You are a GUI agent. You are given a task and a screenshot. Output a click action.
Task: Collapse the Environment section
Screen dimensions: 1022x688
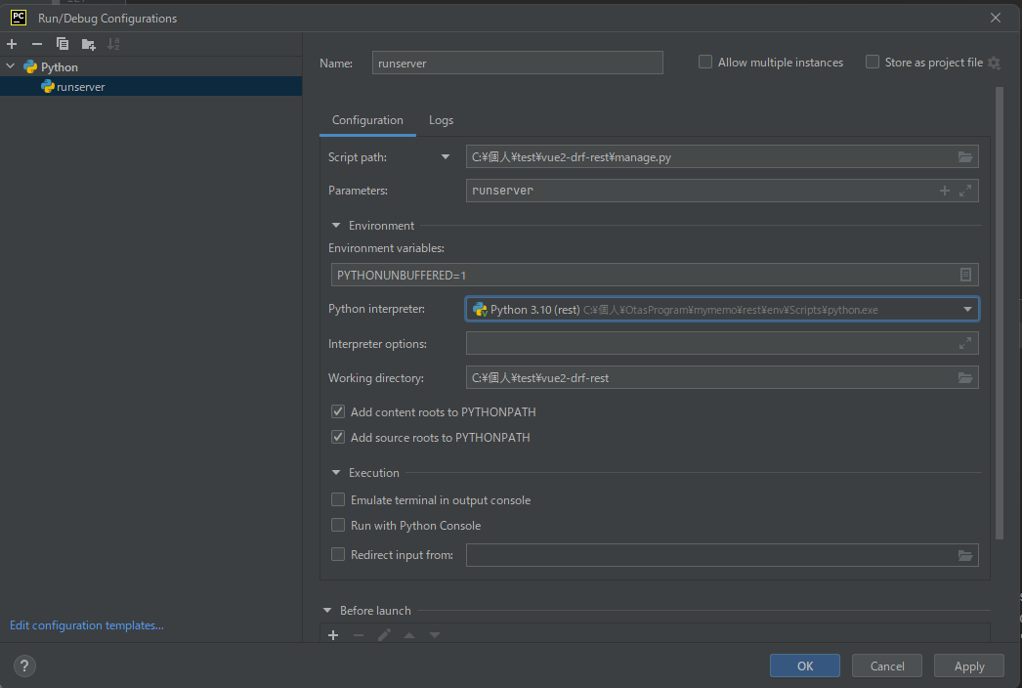tap(336, 226)
